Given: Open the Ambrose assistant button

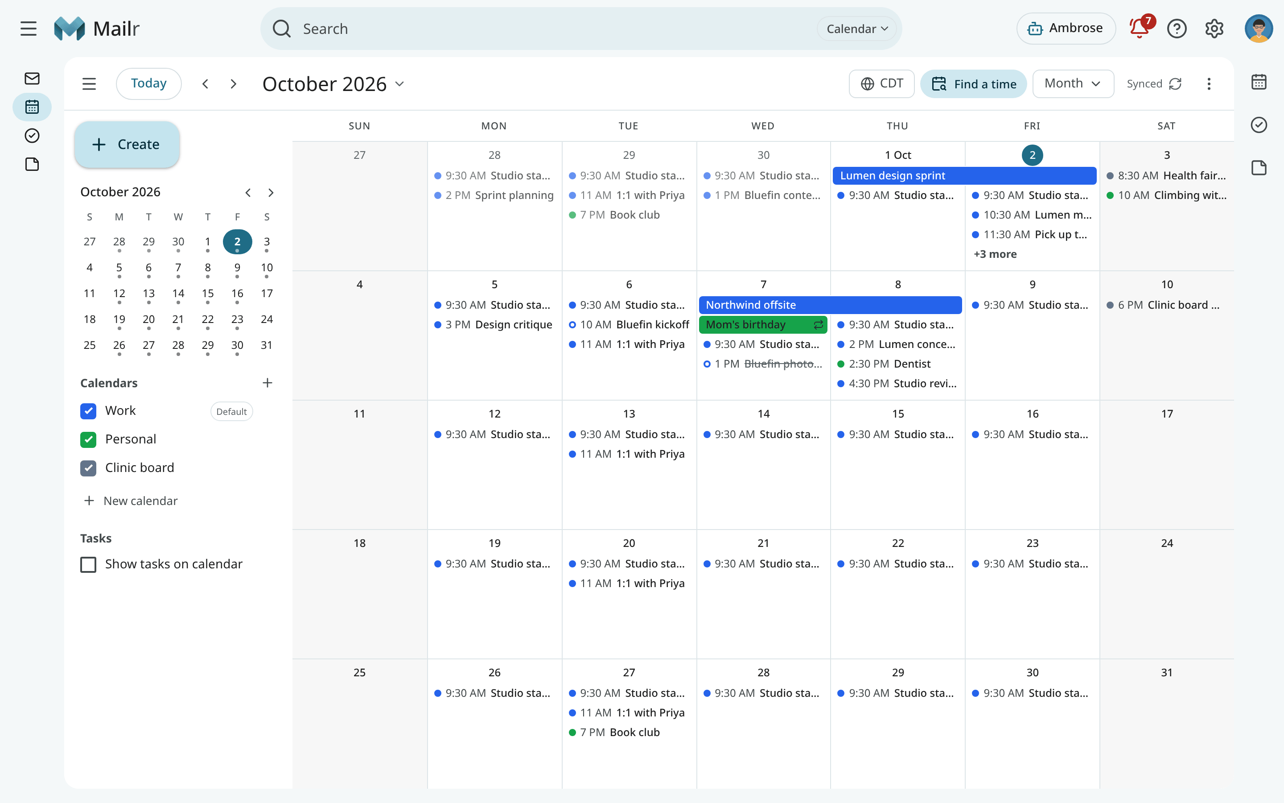Looking at the screenshot, I should (x=1066, y=29).
